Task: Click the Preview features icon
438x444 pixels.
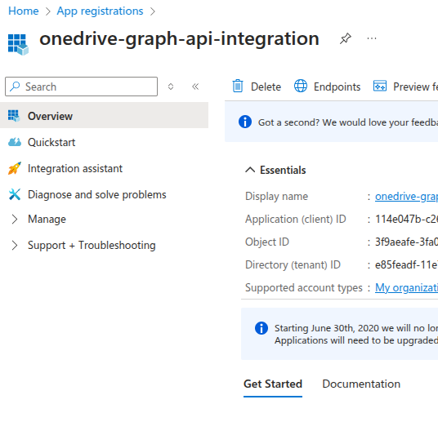Action: coord(380,86)
